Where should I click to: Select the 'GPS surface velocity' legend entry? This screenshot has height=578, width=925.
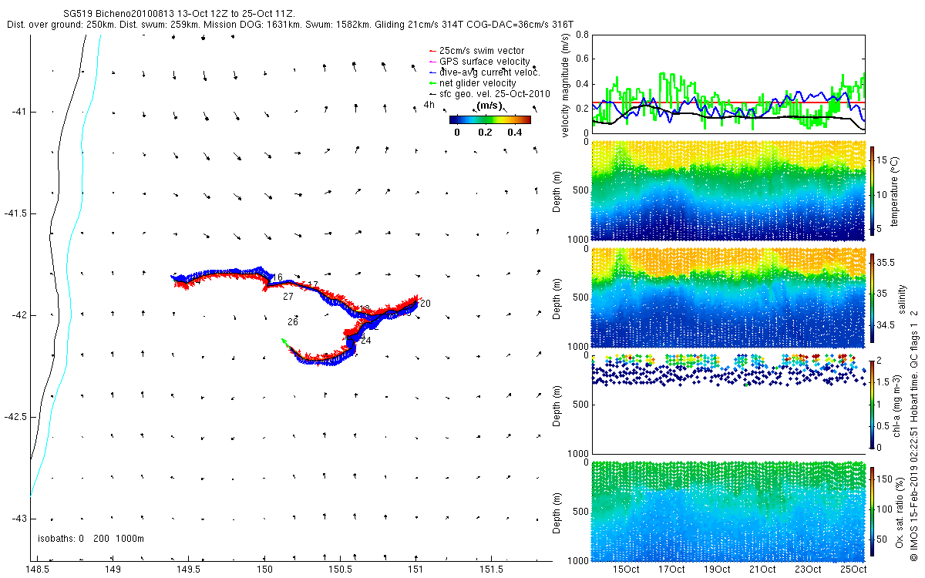point(479,62)
